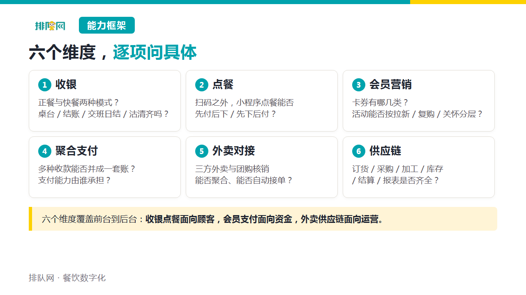Select the 会员营销 card heading
This screenshot has width=526, height=295.
click(390, 85)
